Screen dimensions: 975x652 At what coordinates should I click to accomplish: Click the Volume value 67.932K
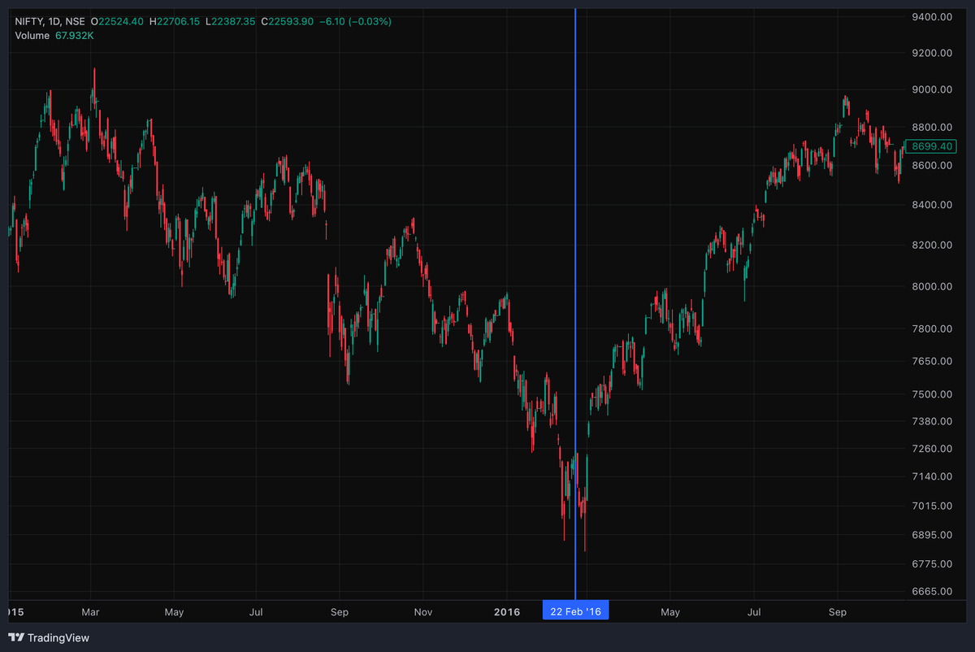pyautogui.click(x=76, y=36)
